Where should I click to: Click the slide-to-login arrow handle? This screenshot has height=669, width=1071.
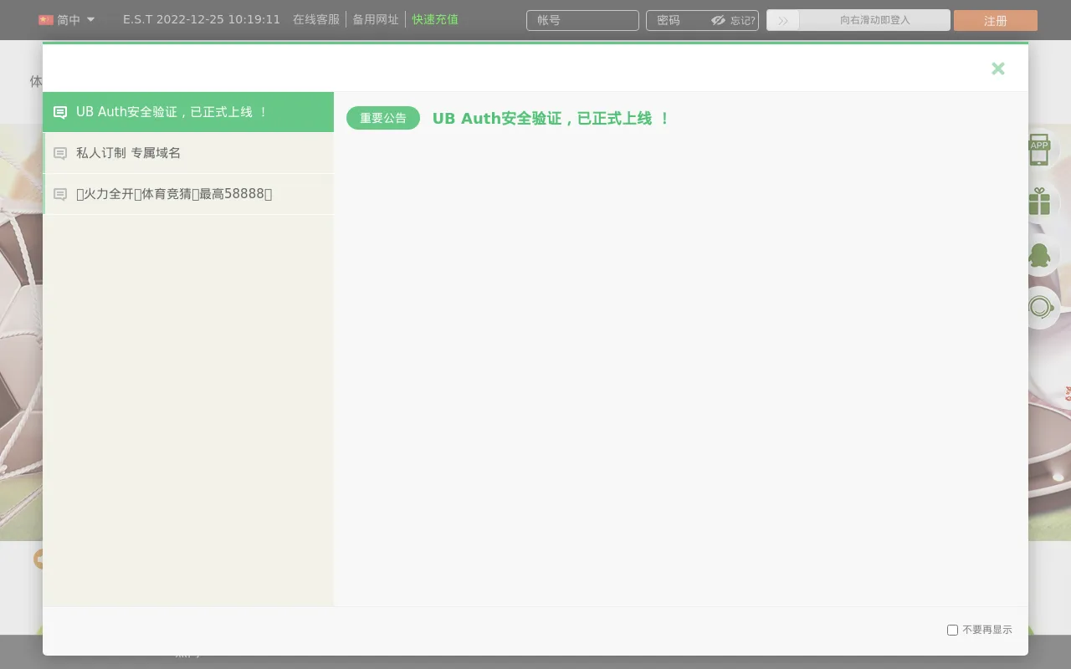click(x=783, y=20)
